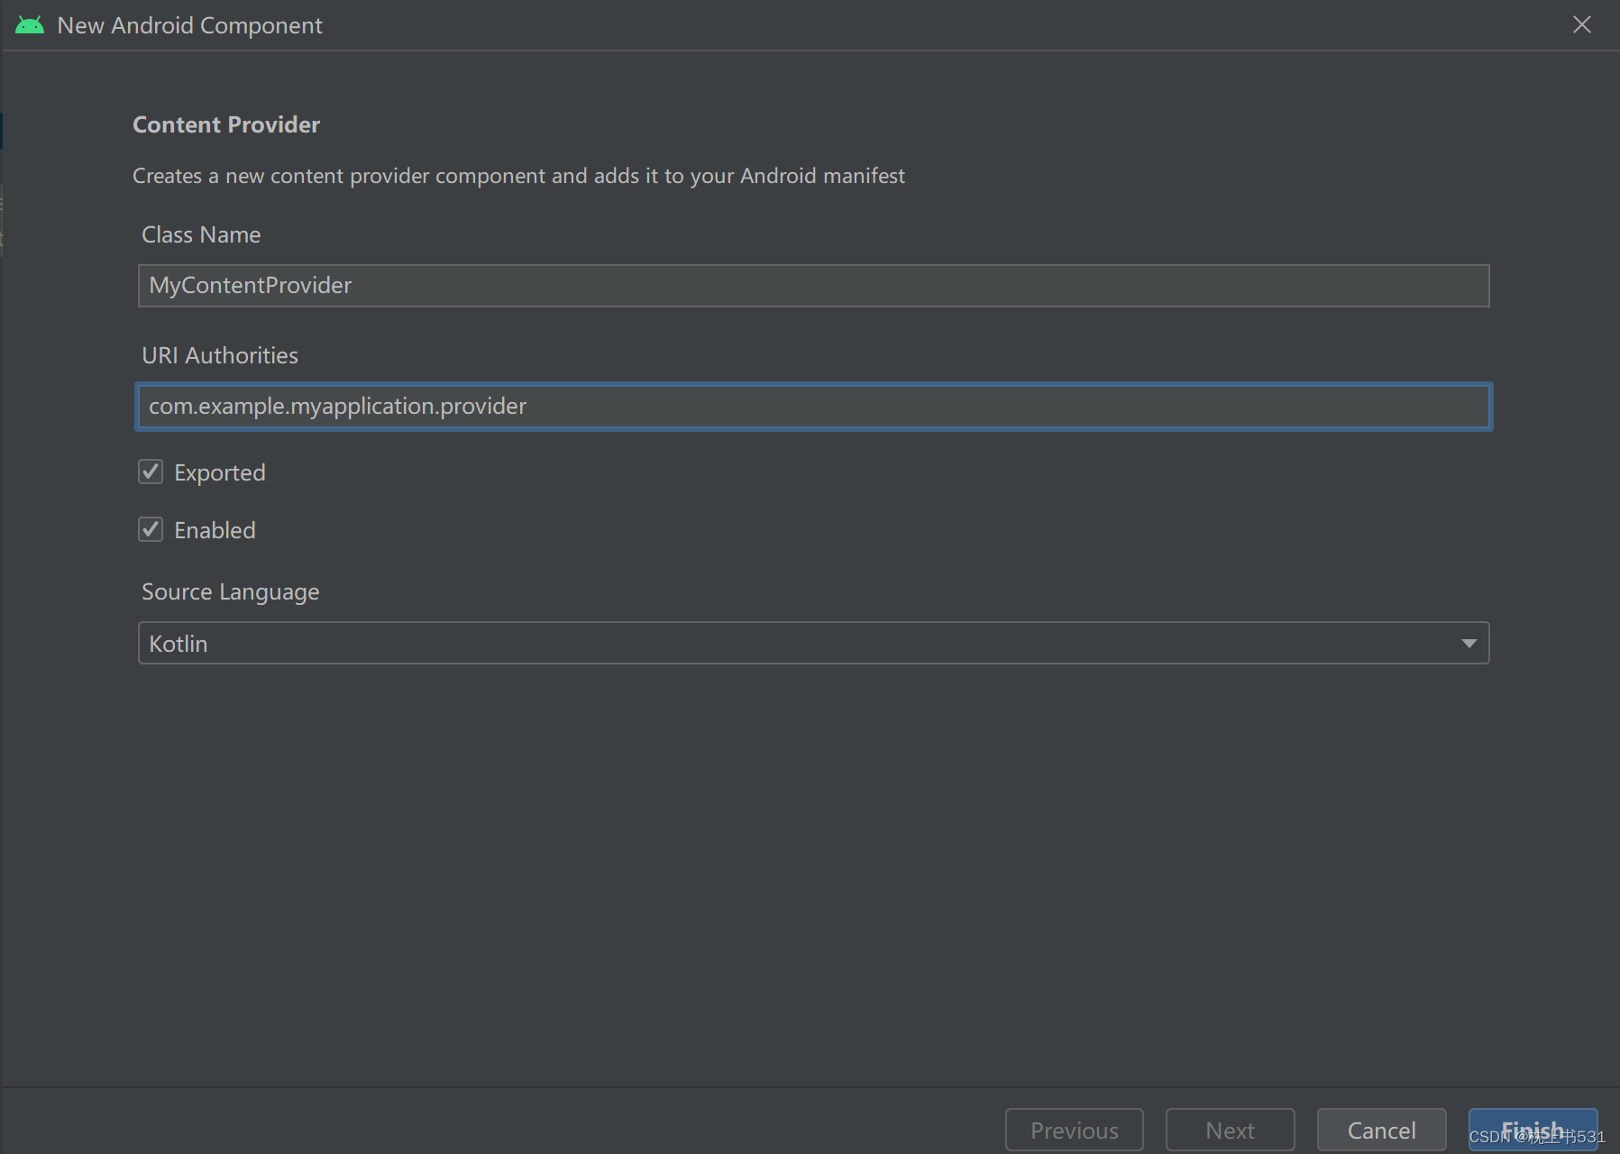
Task: Go to the Next wizard step
Action: (x=1230, y=1131)
